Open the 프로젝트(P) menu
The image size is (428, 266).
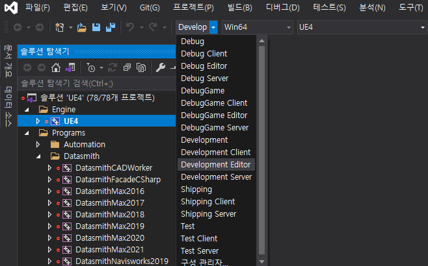tap(194, 7)
